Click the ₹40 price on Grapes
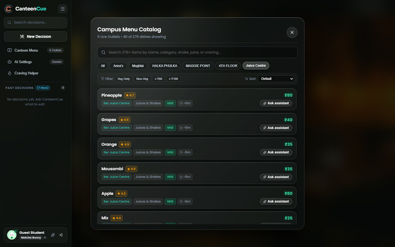This screenshot has height=247, width=395. pos(289,120)
